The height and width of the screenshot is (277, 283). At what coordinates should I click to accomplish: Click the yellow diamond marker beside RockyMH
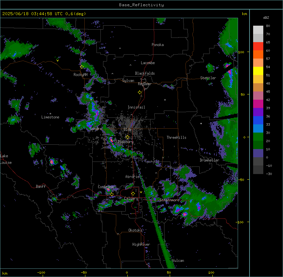click(82, 67)
